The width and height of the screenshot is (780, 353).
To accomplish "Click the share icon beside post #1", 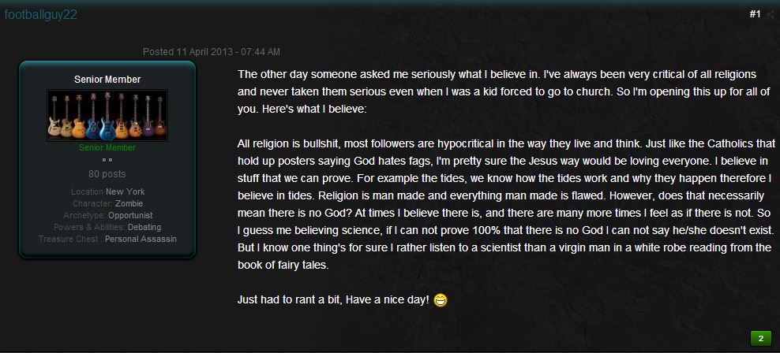I will tap(770, 14).
